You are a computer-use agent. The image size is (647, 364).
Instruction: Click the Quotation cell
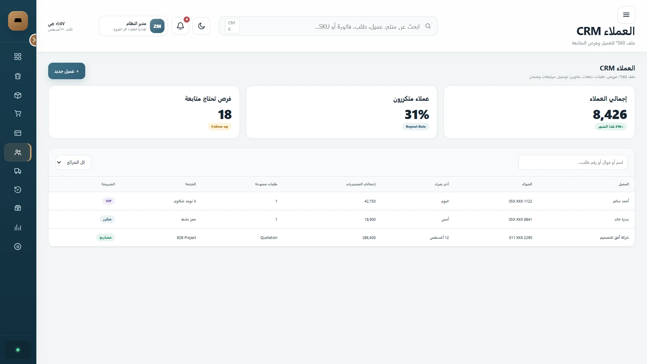click(269, 238)
